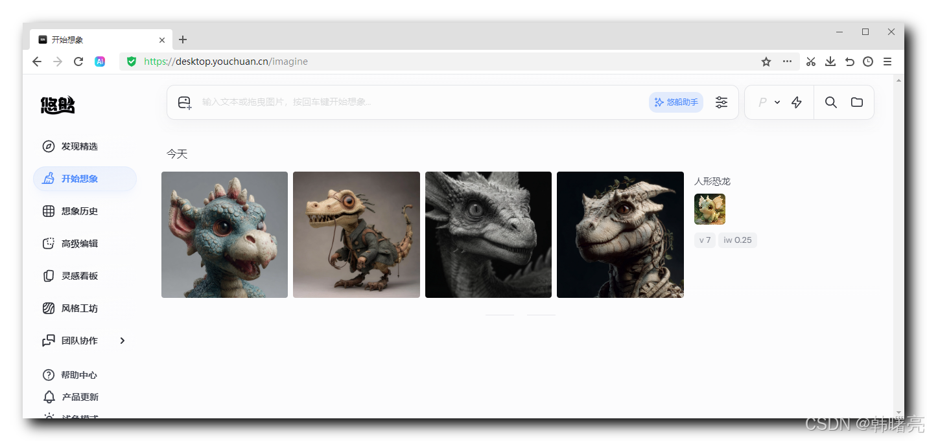This screenshot has height=441, width=927.
Task: Click the prompt text input field
Action: pyautogui.click(x=421, y=102)
